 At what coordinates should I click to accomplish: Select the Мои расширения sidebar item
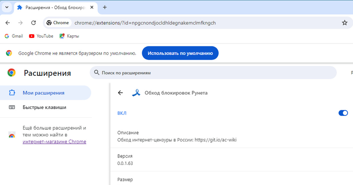pyautogui.click(x=43, y=93)
